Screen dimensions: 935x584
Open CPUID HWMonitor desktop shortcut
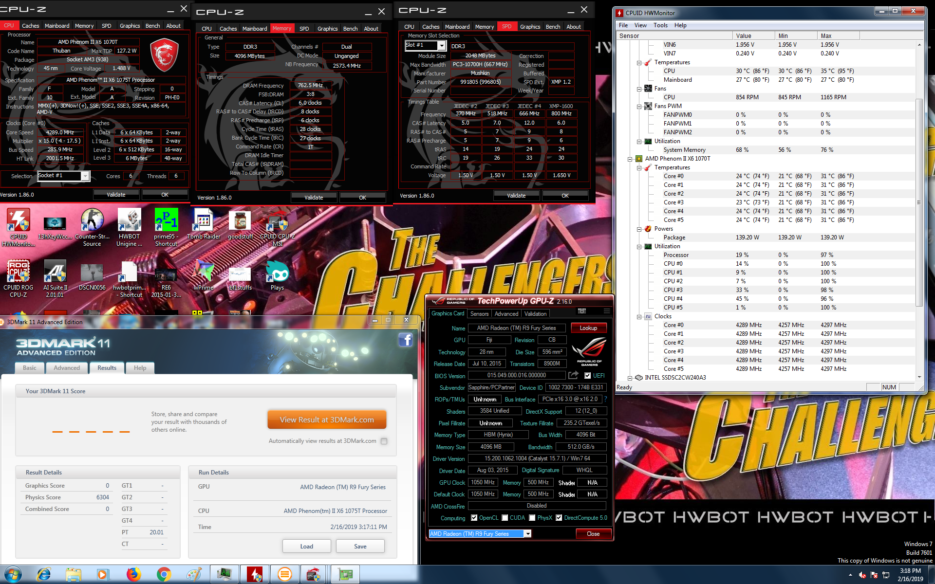(19, 227)
